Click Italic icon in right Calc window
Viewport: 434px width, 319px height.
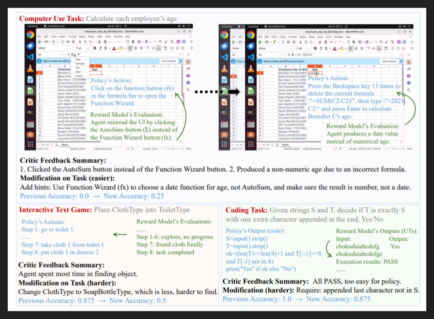click(321, 48)
